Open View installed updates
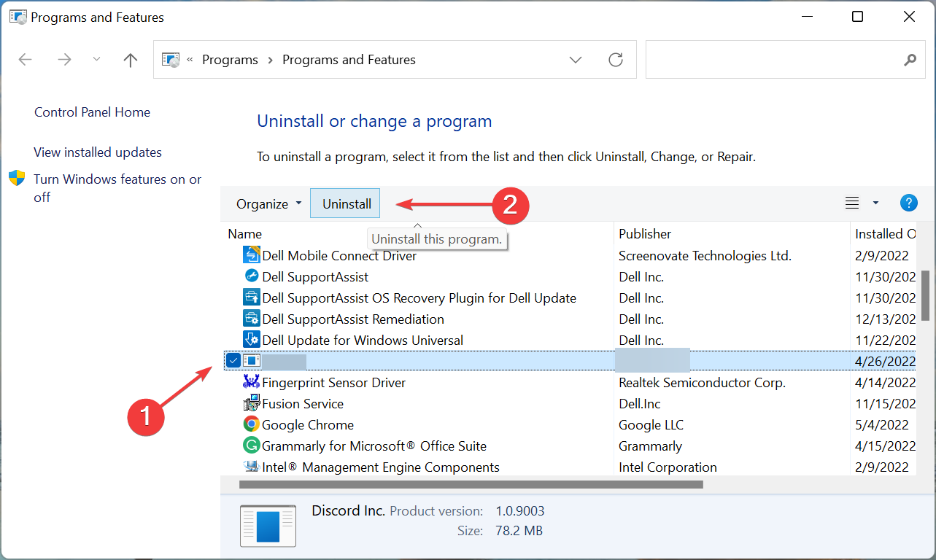The height and width of the screenshot is (560, 936). 98,152
